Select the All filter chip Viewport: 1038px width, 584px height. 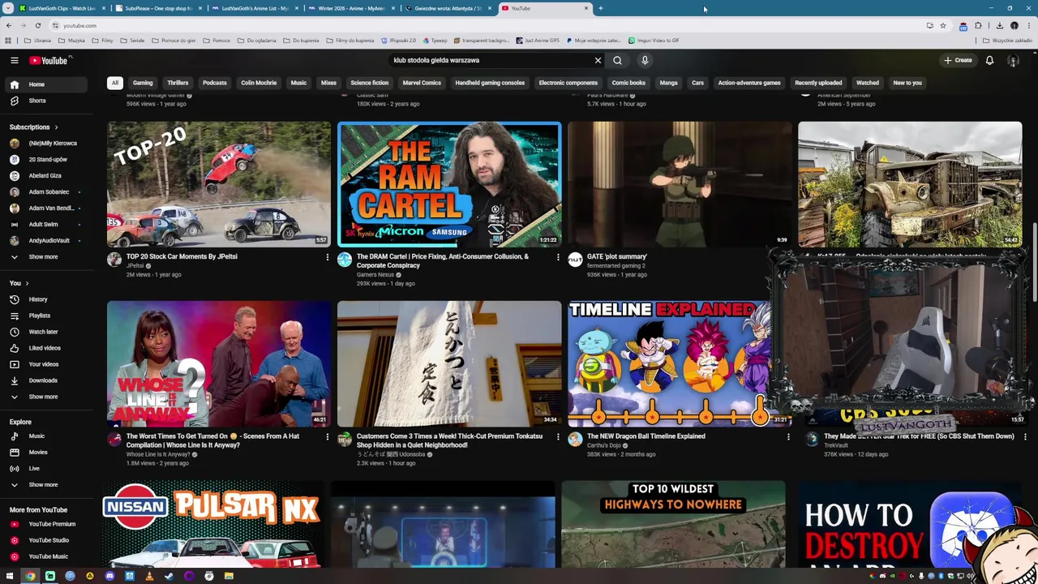tap(115, 83)
